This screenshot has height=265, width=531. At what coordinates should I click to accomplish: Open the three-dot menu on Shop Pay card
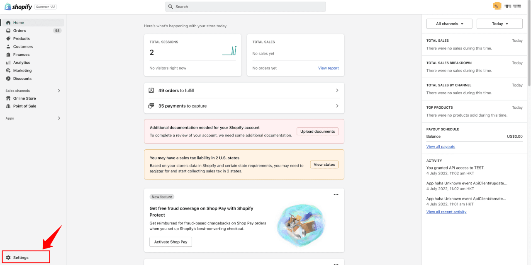[336, 195]
